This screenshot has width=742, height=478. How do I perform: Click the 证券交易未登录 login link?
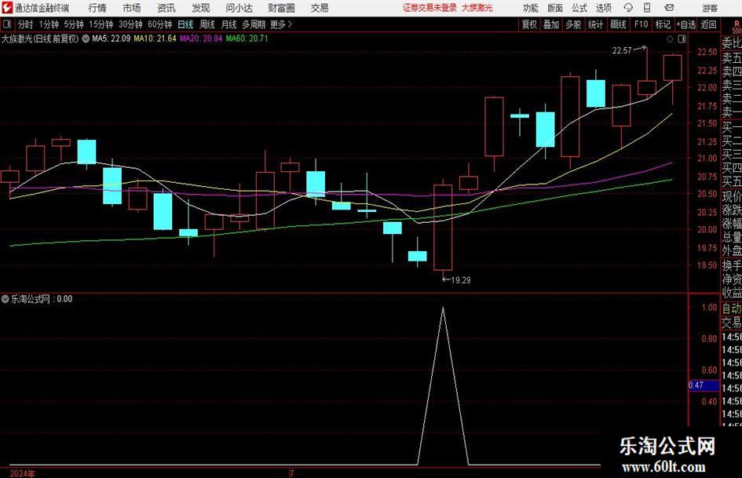(x=429, y=8)
